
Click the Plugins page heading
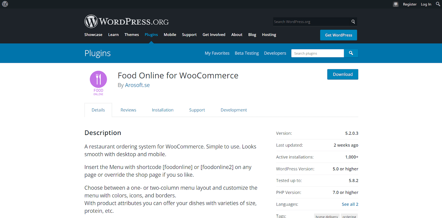pos(97,53)
